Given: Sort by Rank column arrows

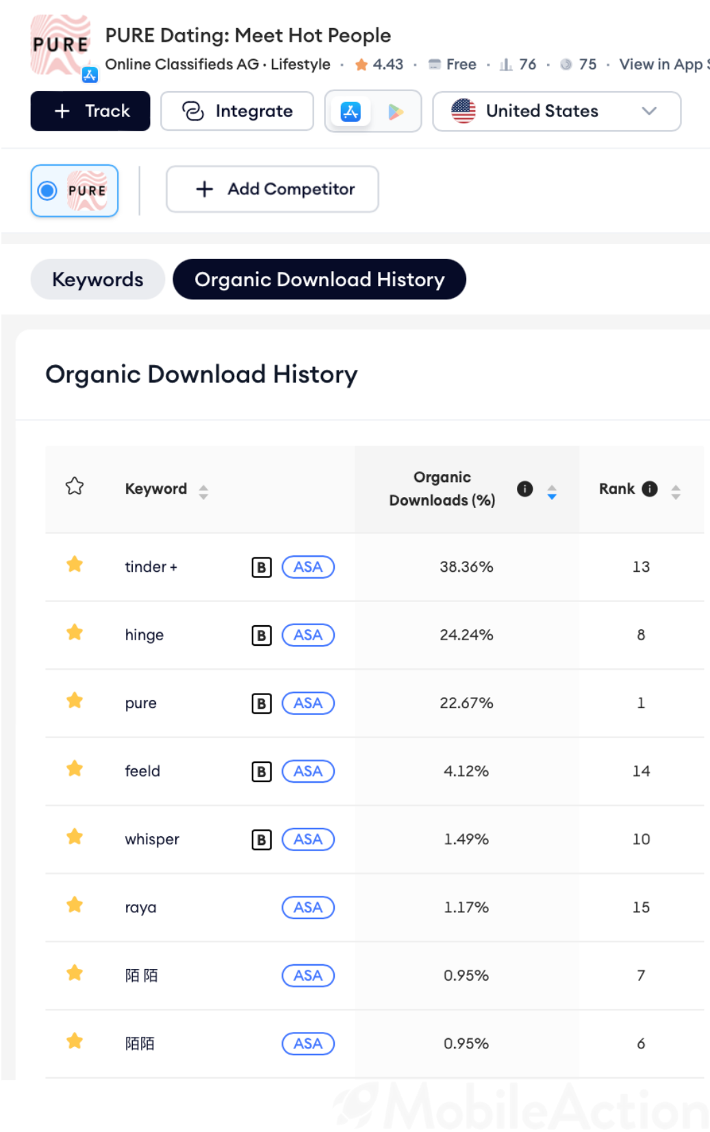Looking at the screenshot, I should [676, 492].
